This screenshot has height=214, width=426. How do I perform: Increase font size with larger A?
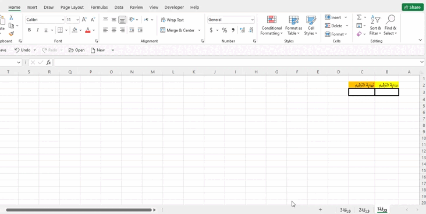click(x=84, y=20)
